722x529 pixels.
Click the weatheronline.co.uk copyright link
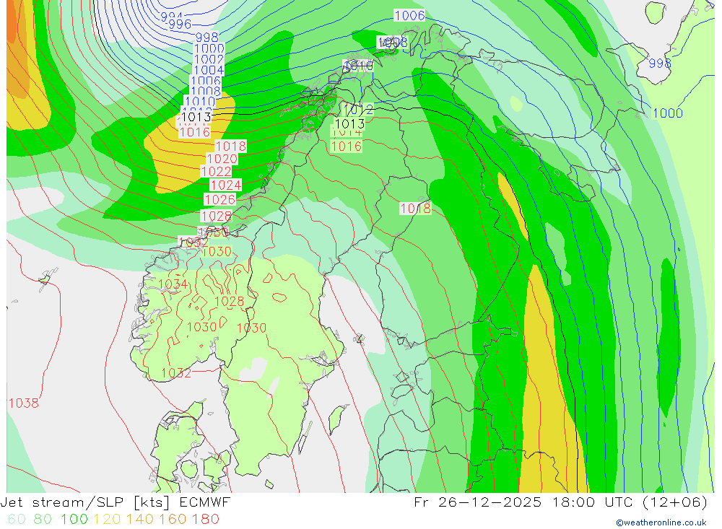click(x=661, y=523)
